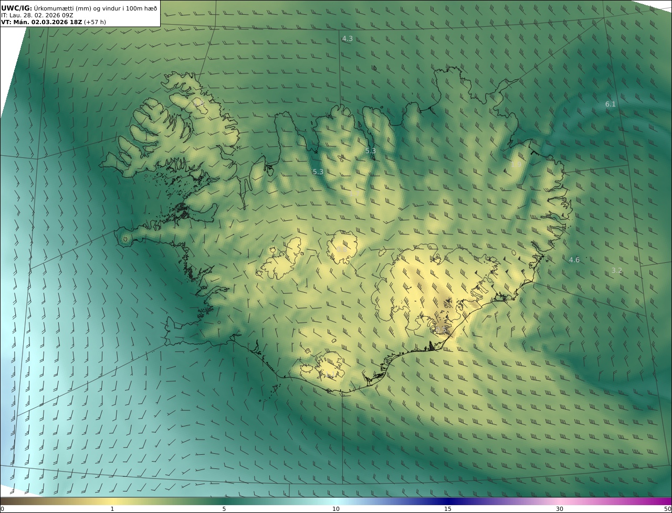Click the 15 tick label on the color scale
Screen dimensions: 672x513
448,509
